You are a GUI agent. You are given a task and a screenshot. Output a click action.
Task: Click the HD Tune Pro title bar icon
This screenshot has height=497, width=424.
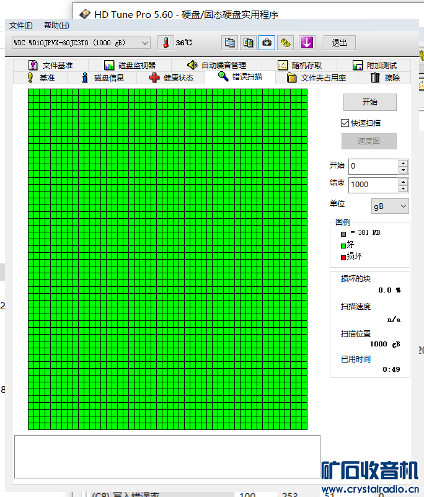tap(85, 14)
